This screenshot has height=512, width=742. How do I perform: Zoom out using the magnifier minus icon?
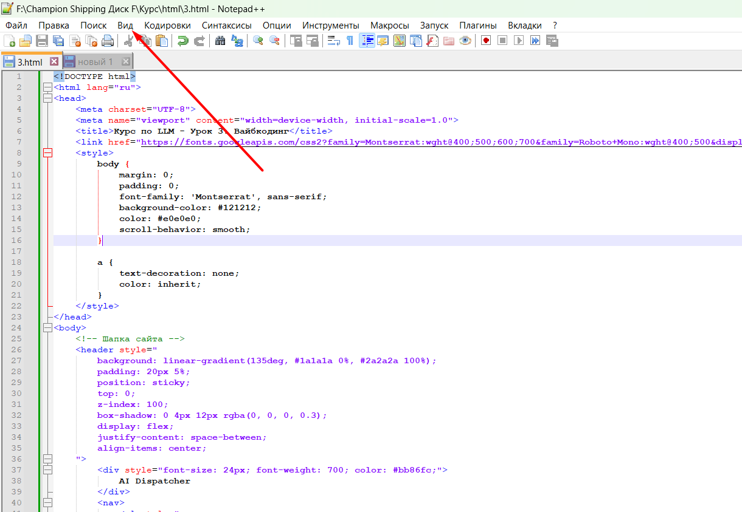[274, 41]
